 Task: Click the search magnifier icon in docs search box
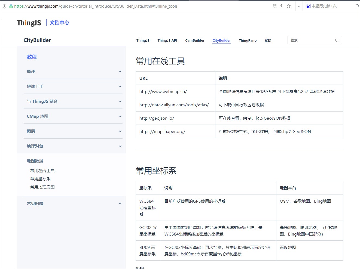click(x=337, y=40)
